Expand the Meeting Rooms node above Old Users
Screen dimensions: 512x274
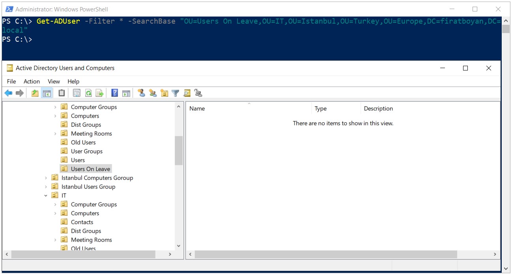coord(55,134)
